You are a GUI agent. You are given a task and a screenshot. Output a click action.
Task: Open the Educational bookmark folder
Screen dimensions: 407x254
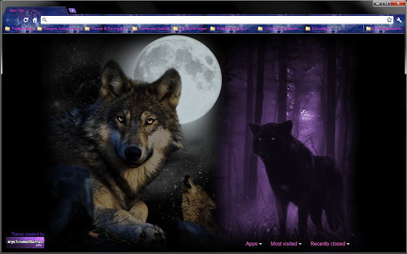319,29
